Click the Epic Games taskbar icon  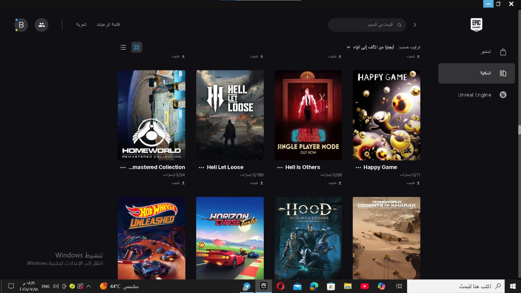click(x=264, y=286)
